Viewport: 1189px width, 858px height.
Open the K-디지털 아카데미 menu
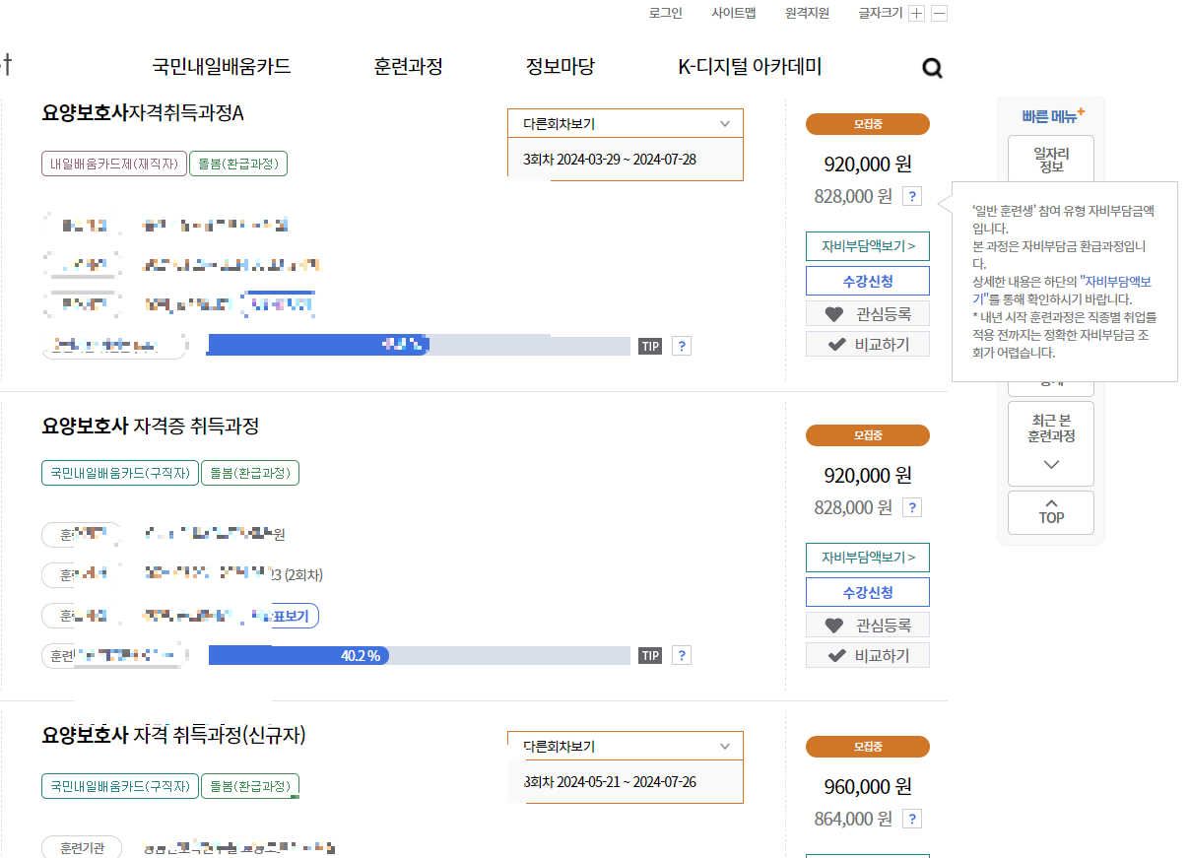[x=751, y=67]
